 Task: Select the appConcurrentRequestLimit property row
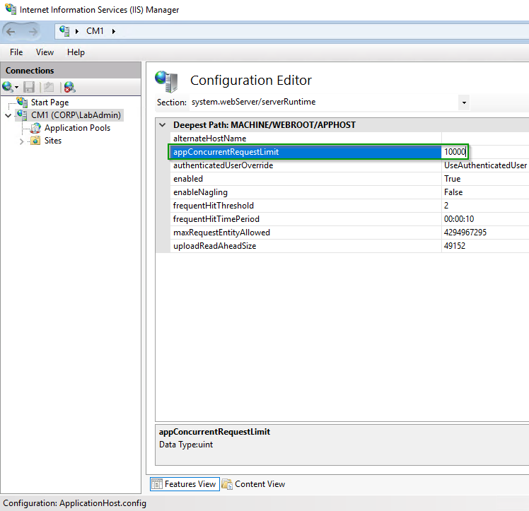pos(306,152)
